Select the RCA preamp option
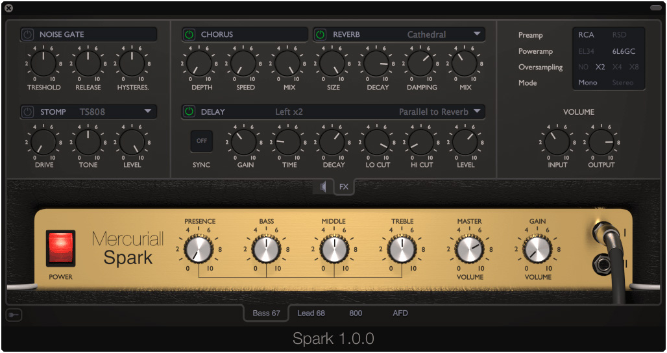Viewport: 667px width, 353px height. tap(586, 35)
